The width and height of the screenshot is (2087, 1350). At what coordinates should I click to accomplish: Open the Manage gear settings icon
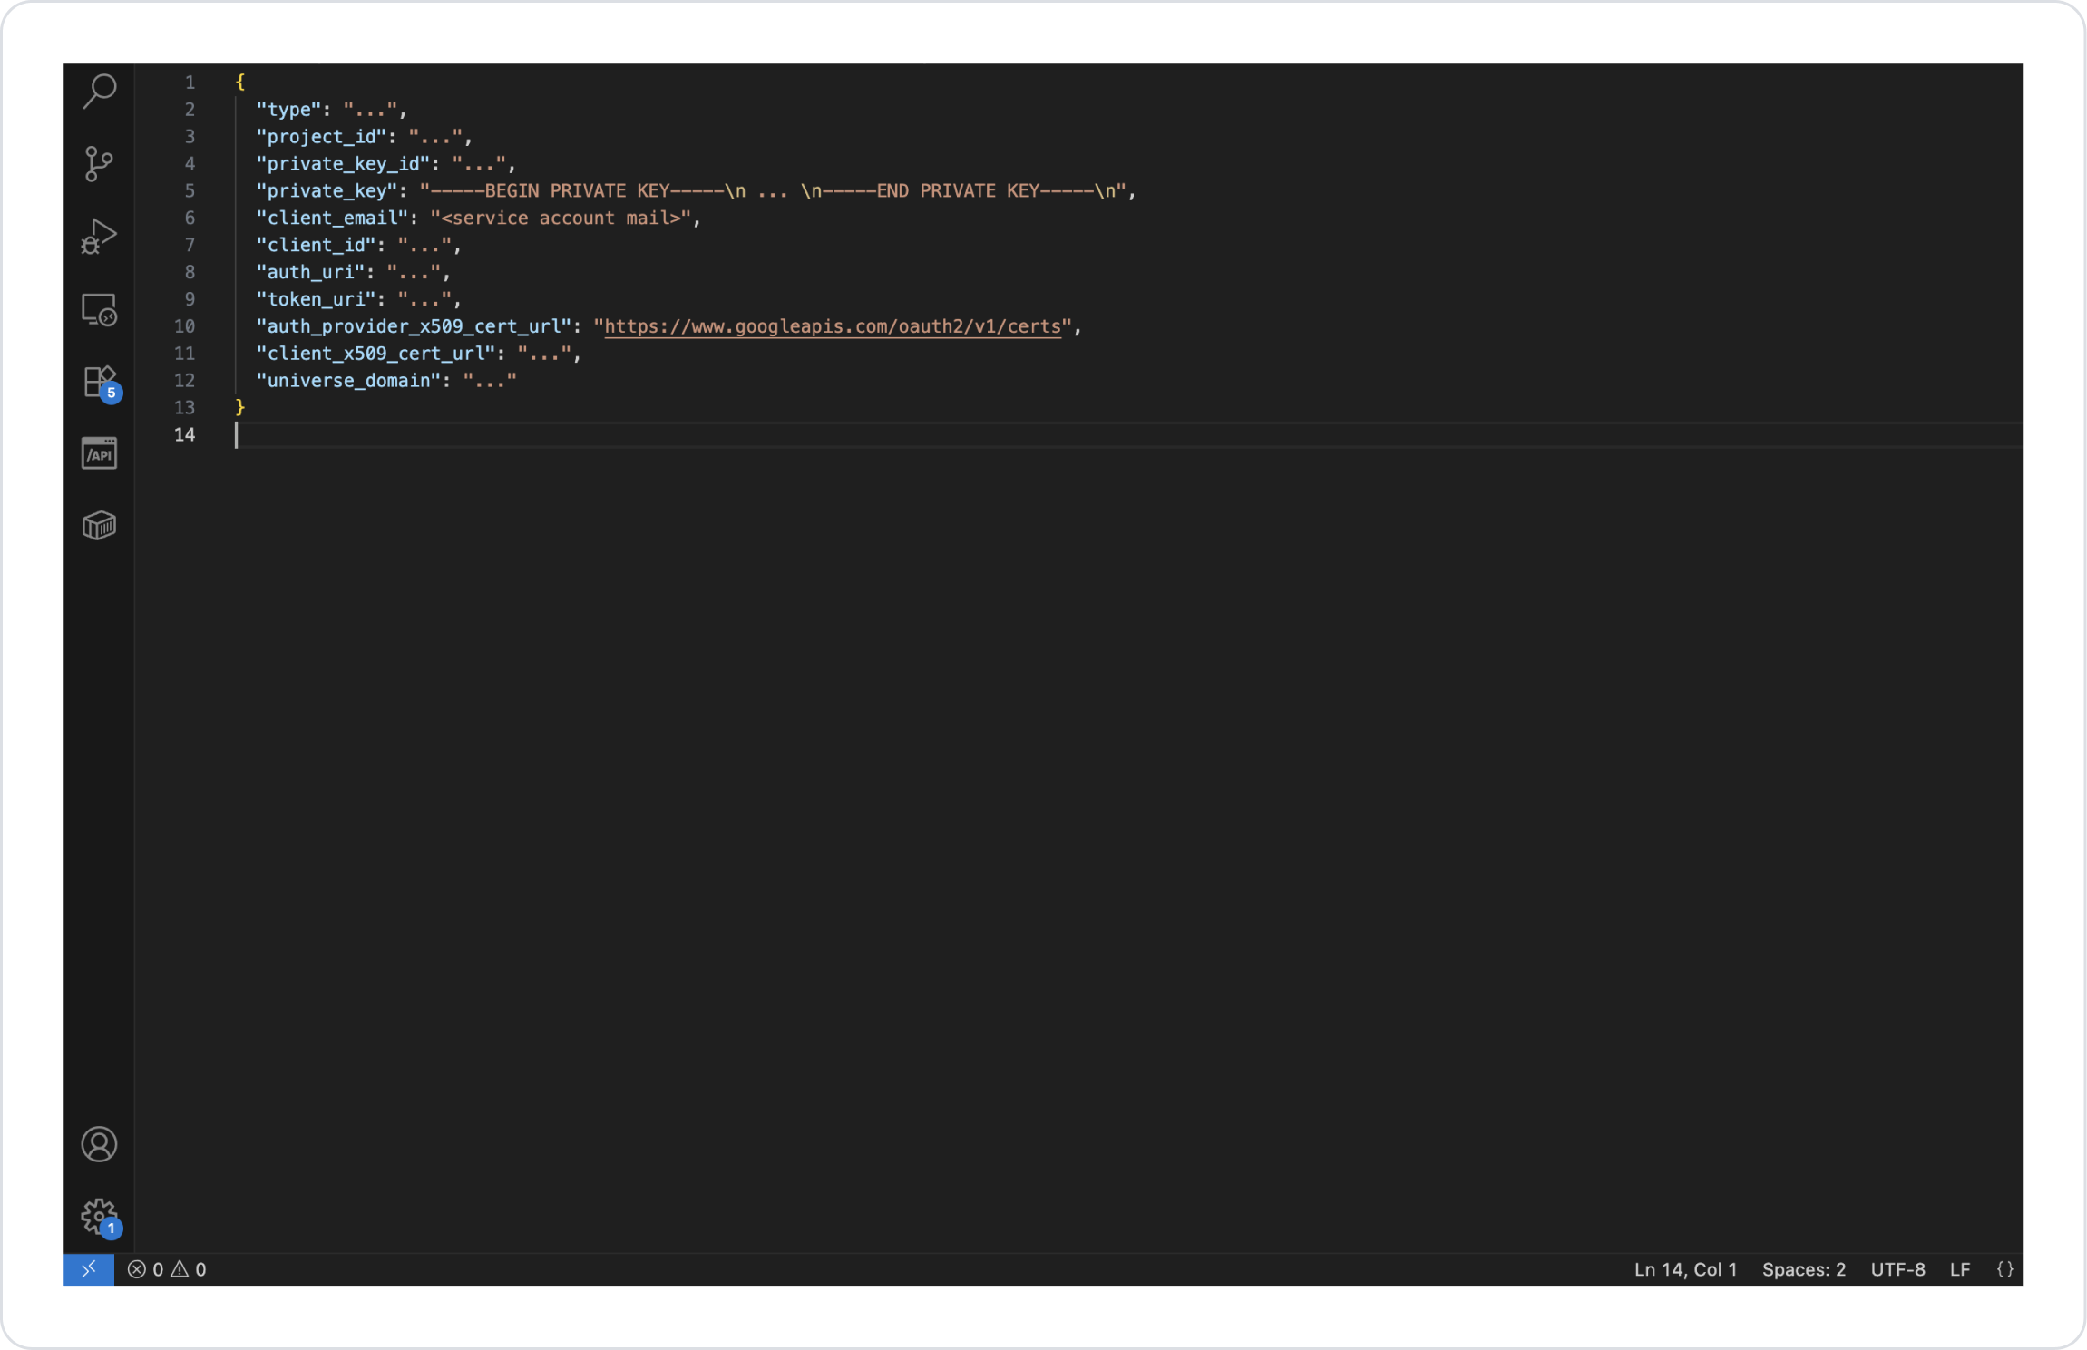pyautogui.click(x=100, y=1218)
